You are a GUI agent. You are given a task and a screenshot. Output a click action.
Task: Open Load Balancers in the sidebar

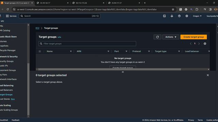pos(6,90)
